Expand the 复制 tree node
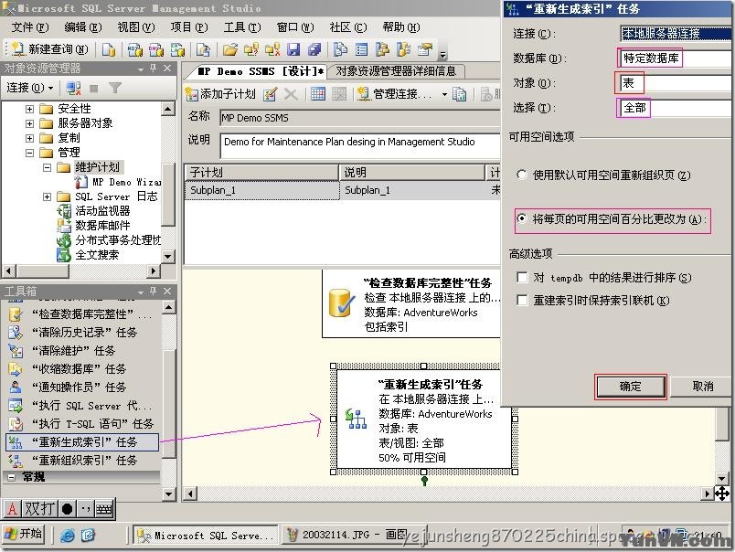Viewport: 735px width, 552px height. (29, 138)
